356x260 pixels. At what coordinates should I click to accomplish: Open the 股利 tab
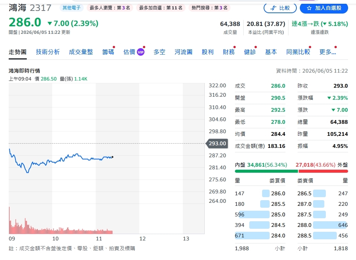(207, 52)
